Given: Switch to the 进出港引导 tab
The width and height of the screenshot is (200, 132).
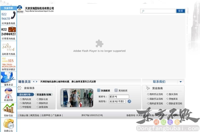Looking at the screenshot, I should pos(25,94).
